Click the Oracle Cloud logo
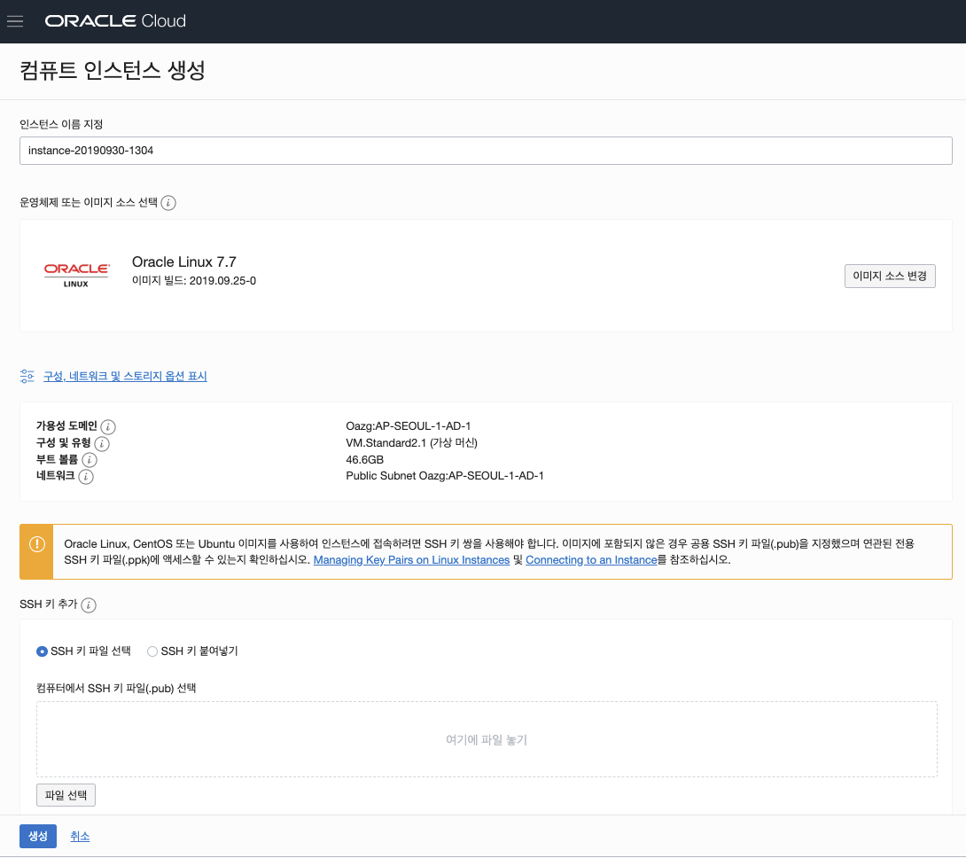Screen dimensions: 966x858 click(x=115, y=21)
